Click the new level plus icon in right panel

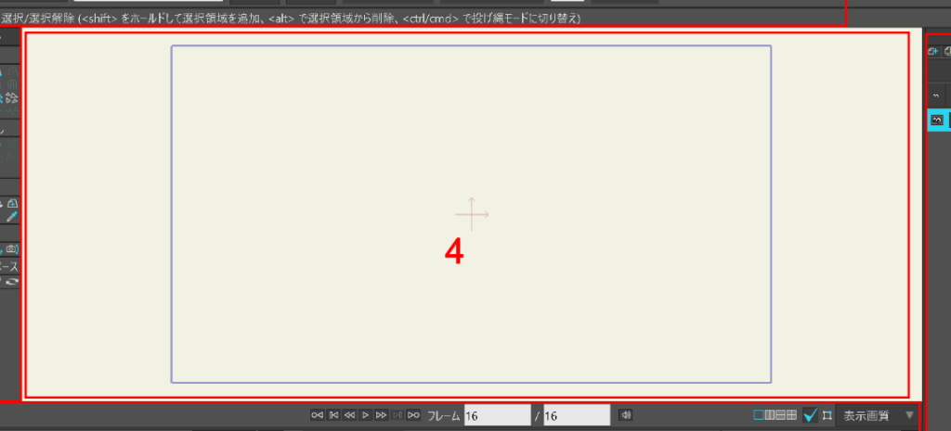[934, 52]
